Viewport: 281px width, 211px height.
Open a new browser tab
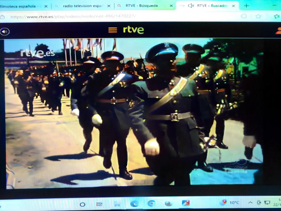coord(246,6)
